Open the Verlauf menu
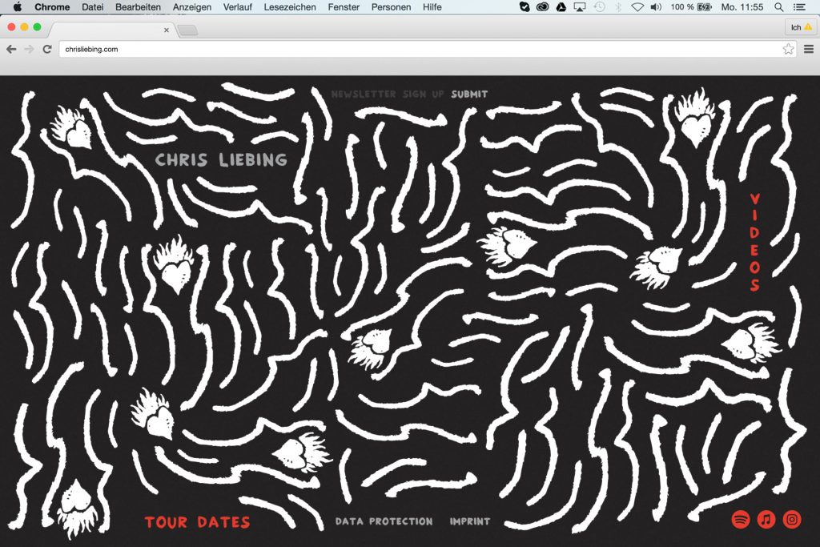The width and height of the screenshot is (820, 547). coord(237,7)
